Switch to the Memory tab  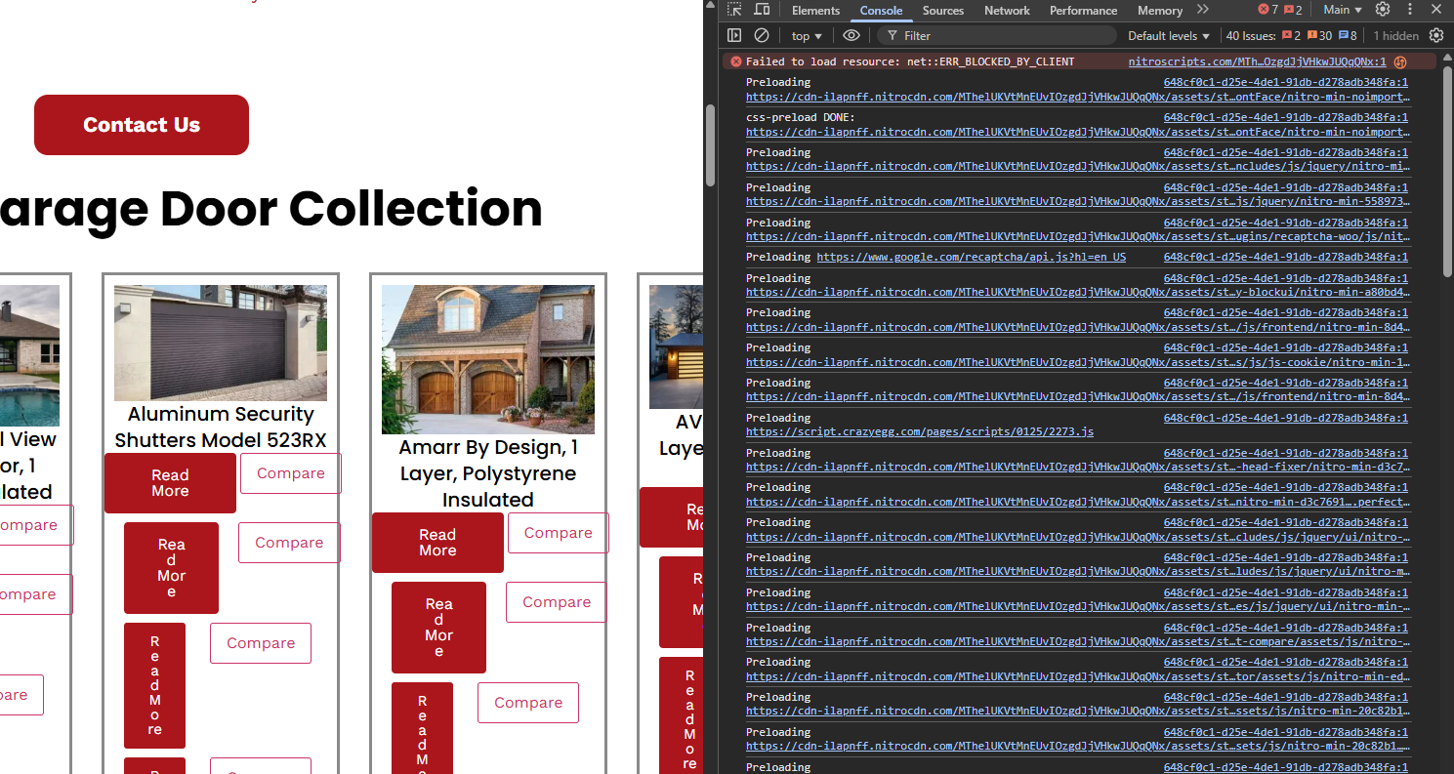[x=1159, y=11]
